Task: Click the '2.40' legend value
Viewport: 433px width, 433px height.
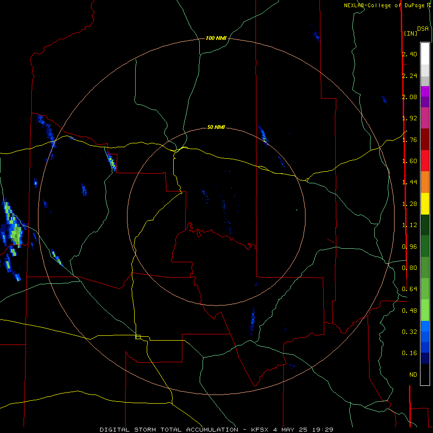Action: pos(409,54)
